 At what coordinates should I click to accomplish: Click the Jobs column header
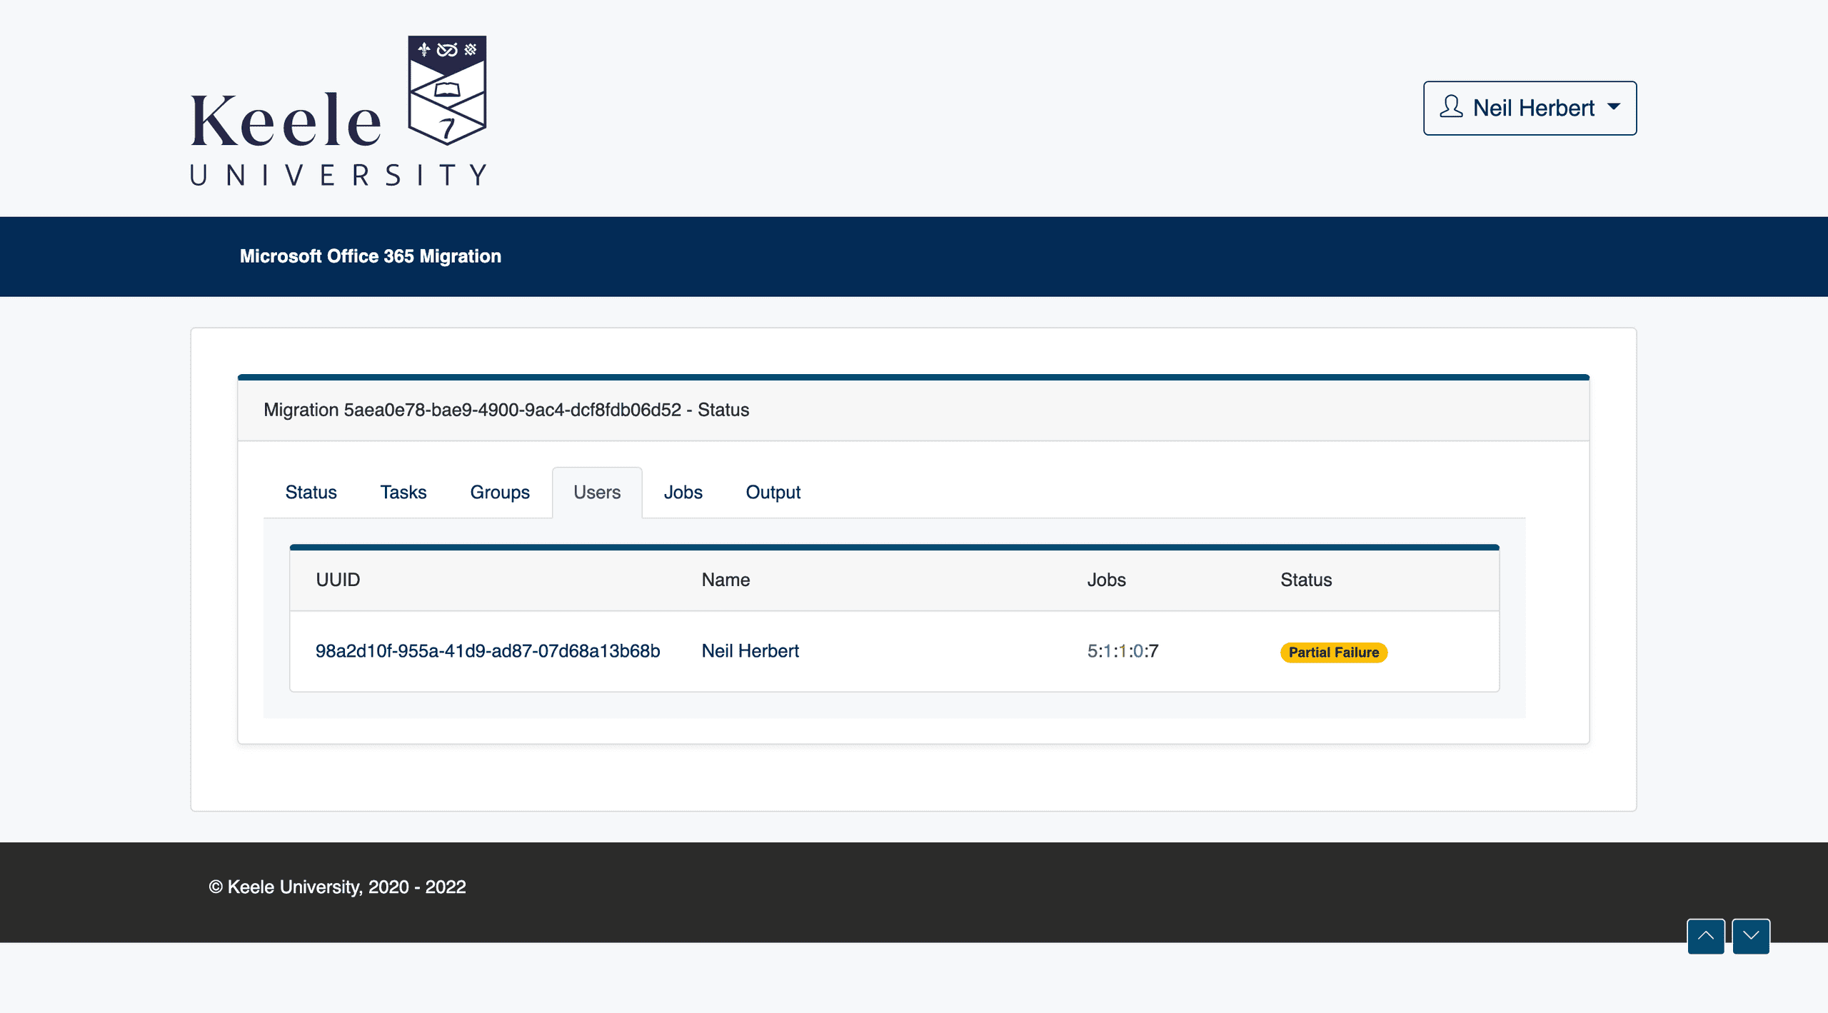point(1106,579)
